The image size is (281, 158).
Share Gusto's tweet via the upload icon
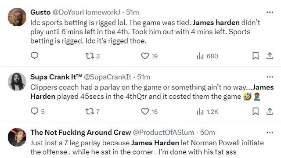(x=270, y=56)
